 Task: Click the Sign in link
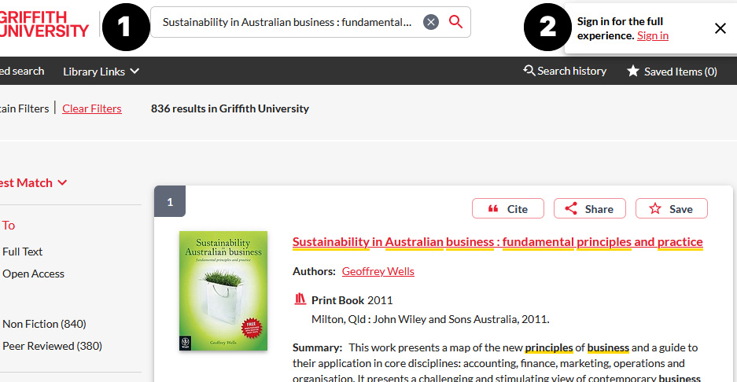click(652, 35)
